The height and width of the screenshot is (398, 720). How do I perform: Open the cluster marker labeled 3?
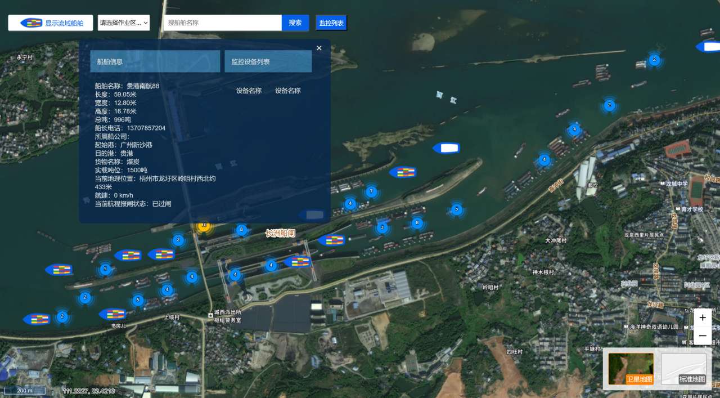pyautogui.click(x=382, y=227)
